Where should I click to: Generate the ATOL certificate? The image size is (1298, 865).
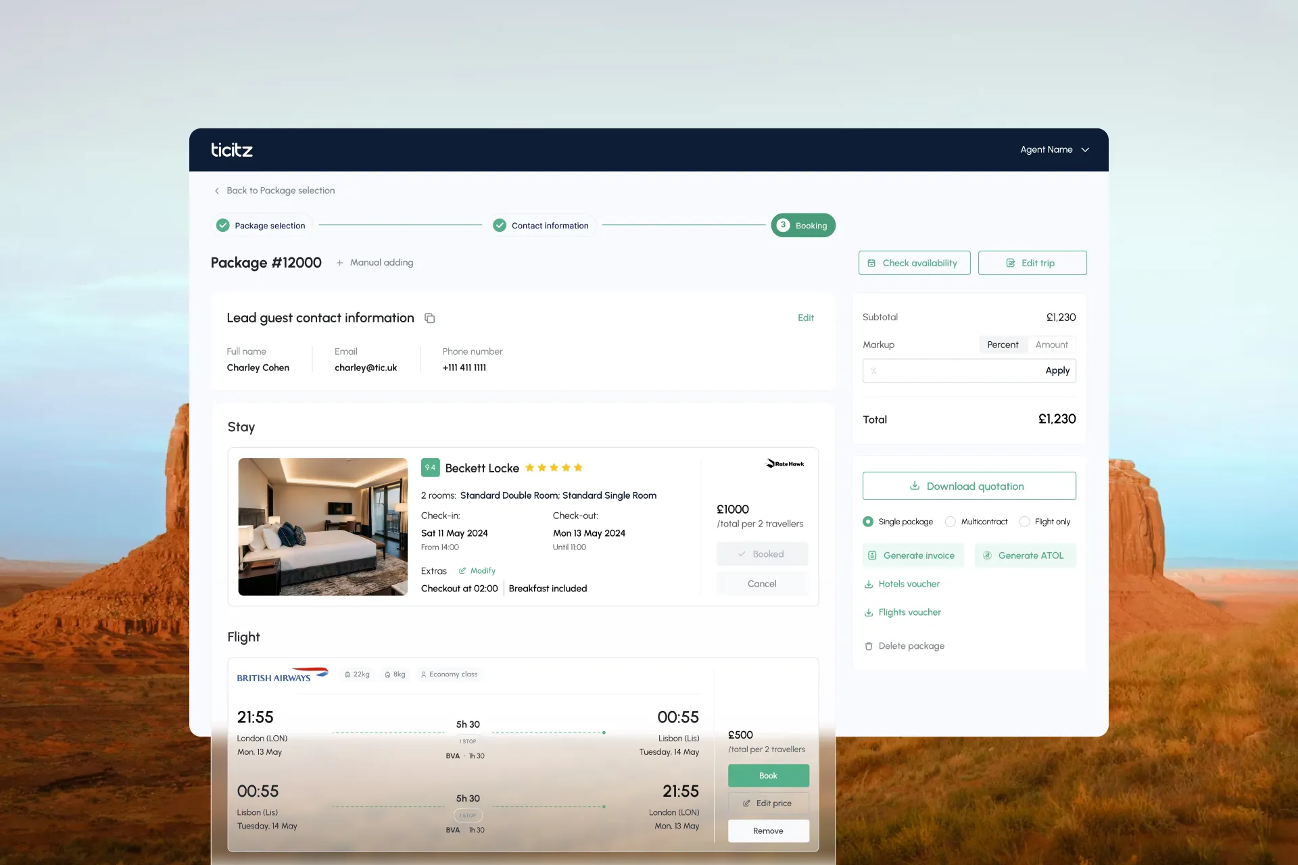1025,555
